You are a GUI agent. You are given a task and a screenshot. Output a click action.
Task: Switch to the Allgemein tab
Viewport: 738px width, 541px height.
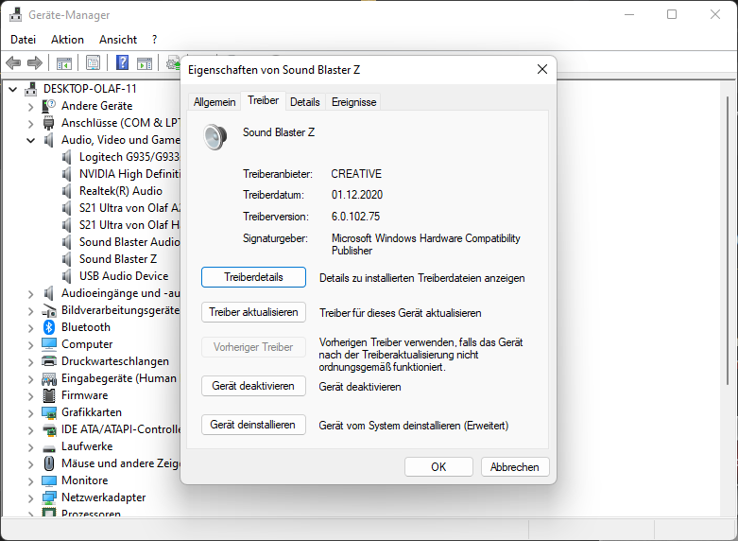215,102
